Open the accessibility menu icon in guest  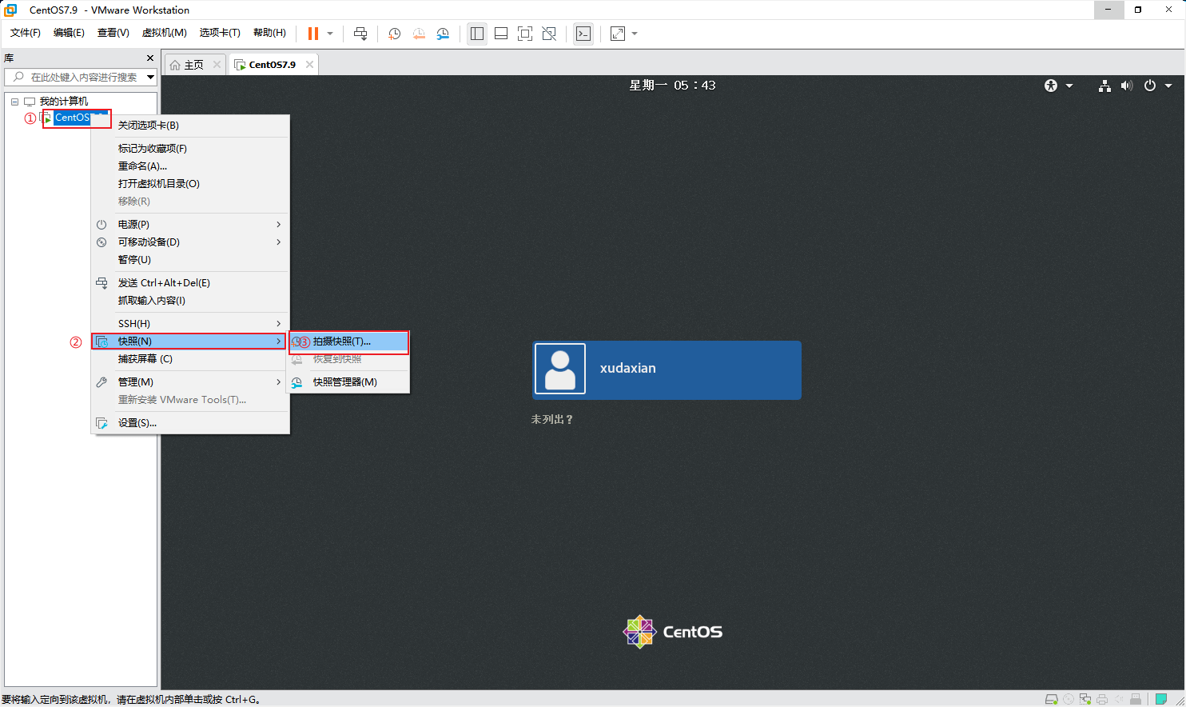point(1051,86)
